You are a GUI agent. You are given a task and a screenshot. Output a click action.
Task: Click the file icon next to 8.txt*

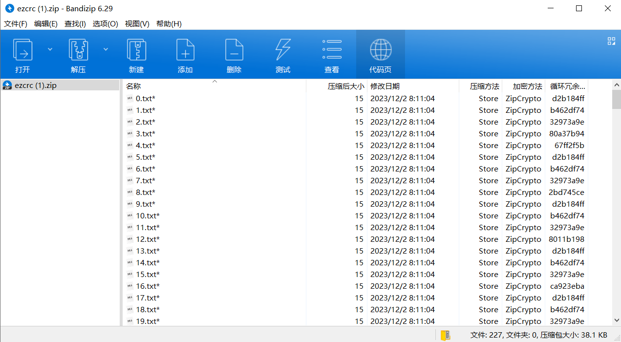click(x=130, y=192)
